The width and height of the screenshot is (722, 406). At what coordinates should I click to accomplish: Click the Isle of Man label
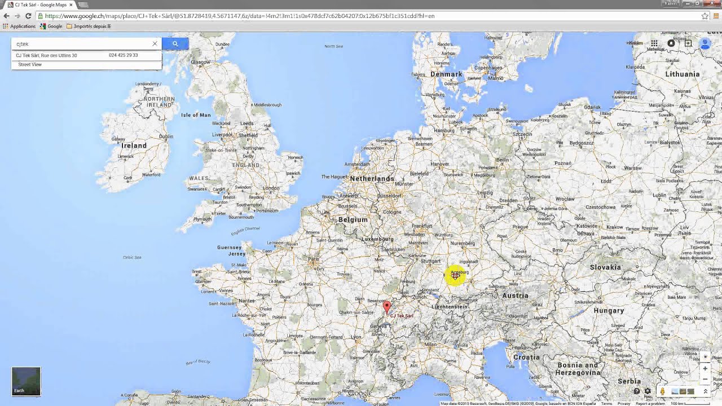click(x=196, y=115)
